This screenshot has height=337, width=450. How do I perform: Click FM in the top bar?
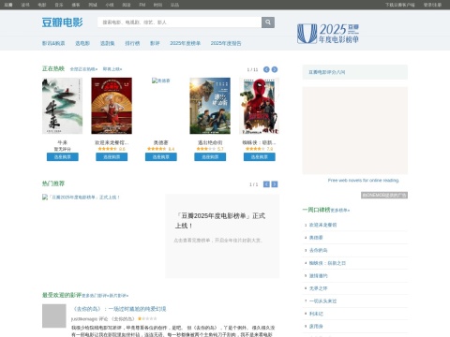[x=142, y=5]
